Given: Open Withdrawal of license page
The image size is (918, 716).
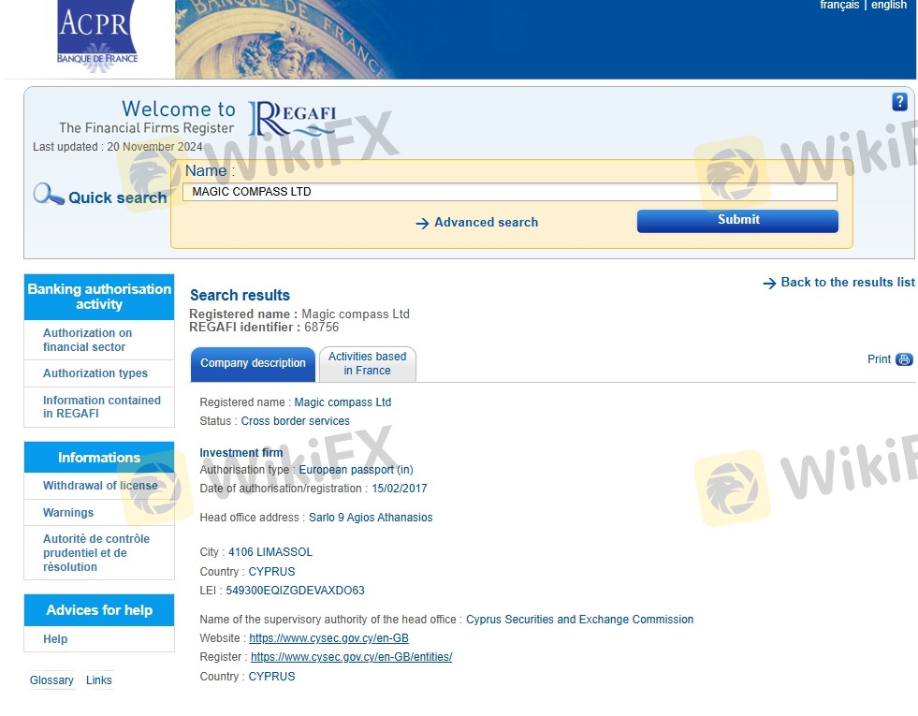Looking at the screenshot, I should [x=100, y=486].
